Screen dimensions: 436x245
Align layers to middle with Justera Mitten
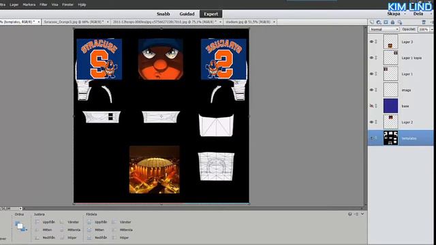(44, 230)
